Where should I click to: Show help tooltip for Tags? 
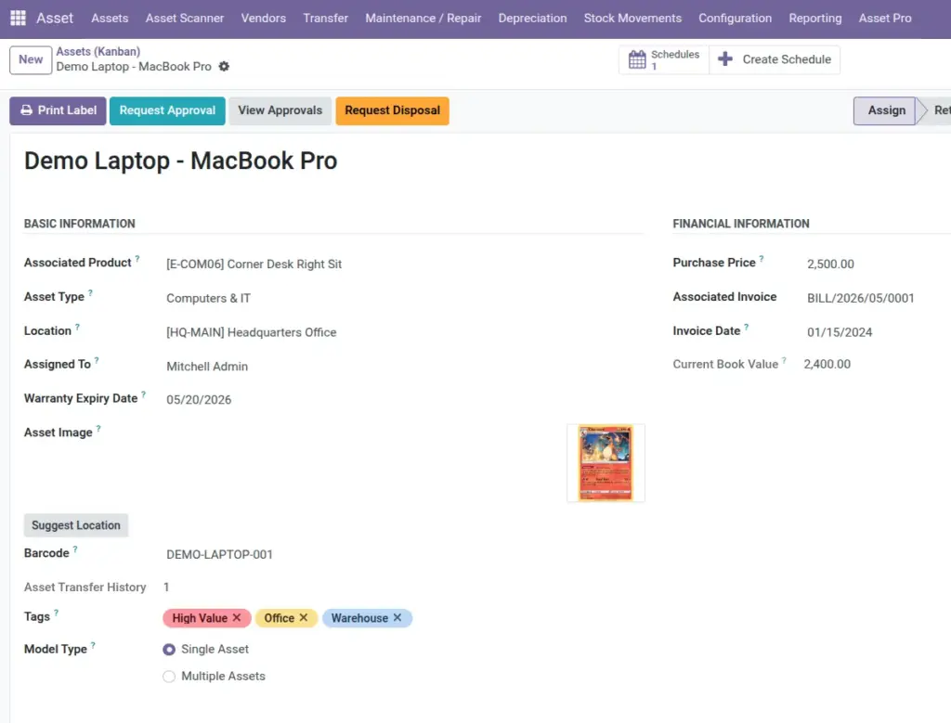(x=56, y=613)
